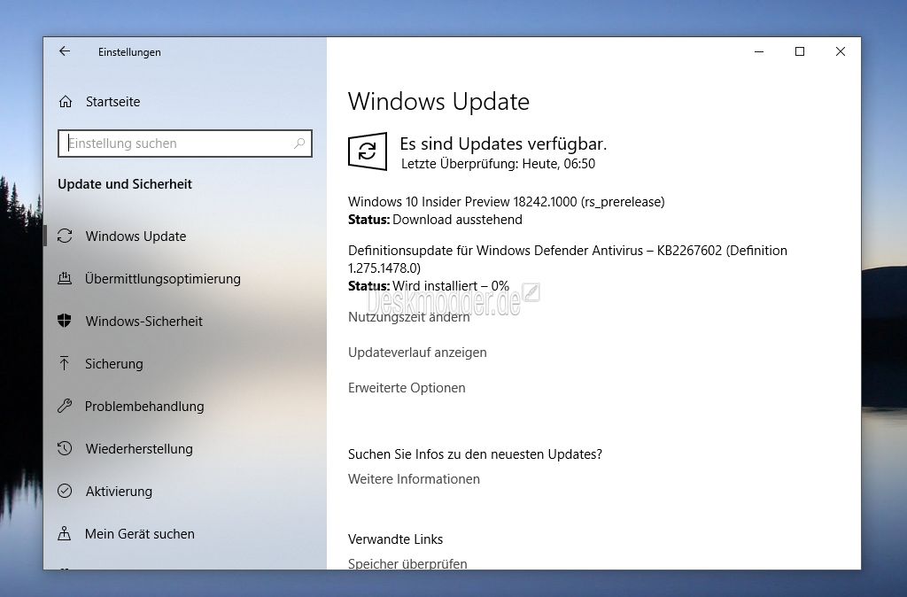Click 'Suchen Sie Infos zu den neuesten Updates?' text
907x597 pixels.
(475, 454)
